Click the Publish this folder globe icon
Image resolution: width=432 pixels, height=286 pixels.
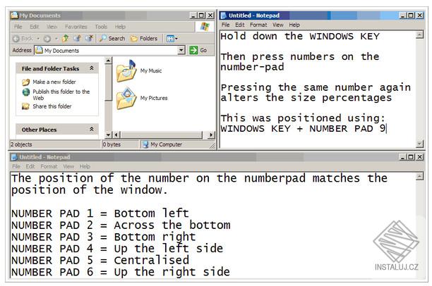click(26, 92)
